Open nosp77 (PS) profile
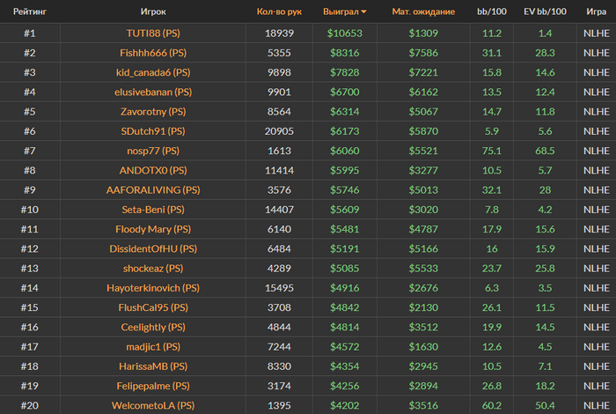616x414 pixels. [153, 151]
